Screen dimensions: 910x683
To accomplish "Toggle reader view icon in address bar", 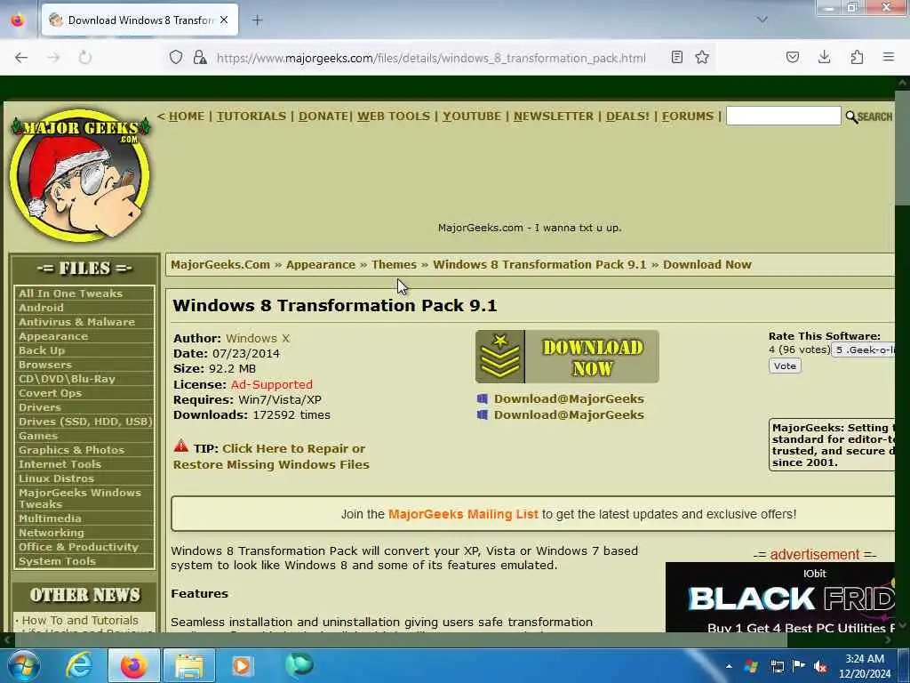I will click(x=676, y=57).
